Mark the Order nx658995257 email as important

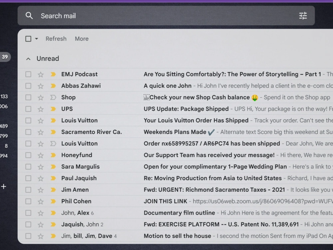click(53, 143)
